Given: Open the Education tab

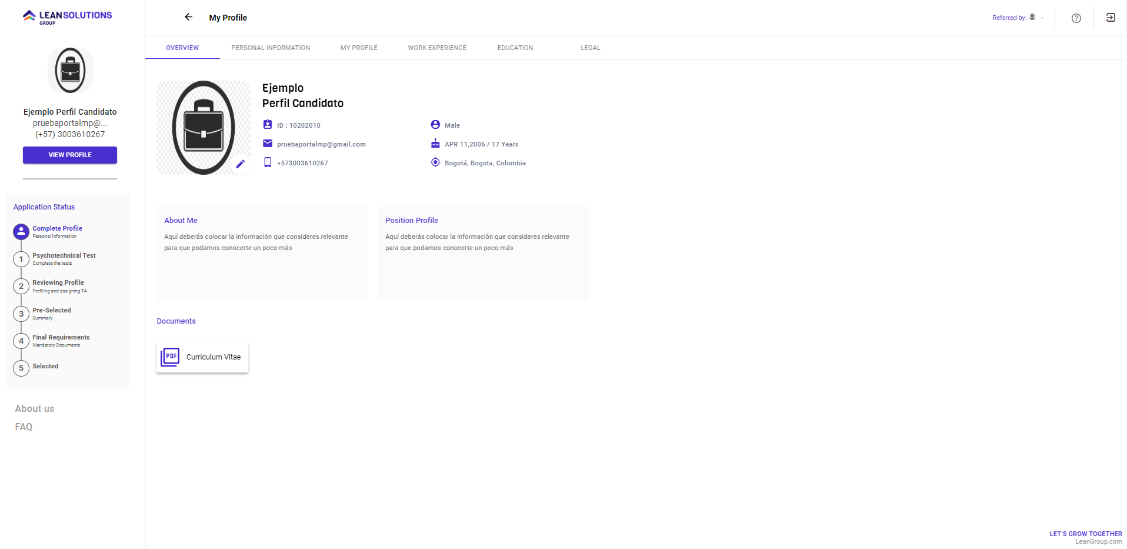Looking at the screenshot, I should (515, 48).
